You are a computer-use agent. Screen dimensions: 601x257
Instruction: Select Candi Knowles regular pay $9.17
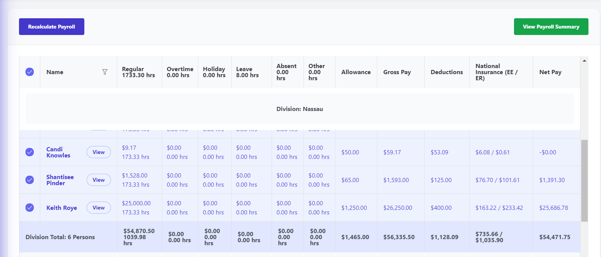129,148
